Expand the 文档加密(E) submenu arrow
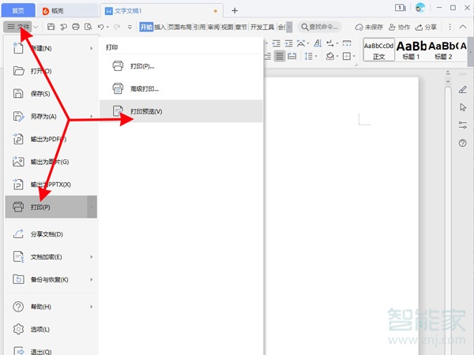This screenshot has width=474, height=355. tap(92, 257)
